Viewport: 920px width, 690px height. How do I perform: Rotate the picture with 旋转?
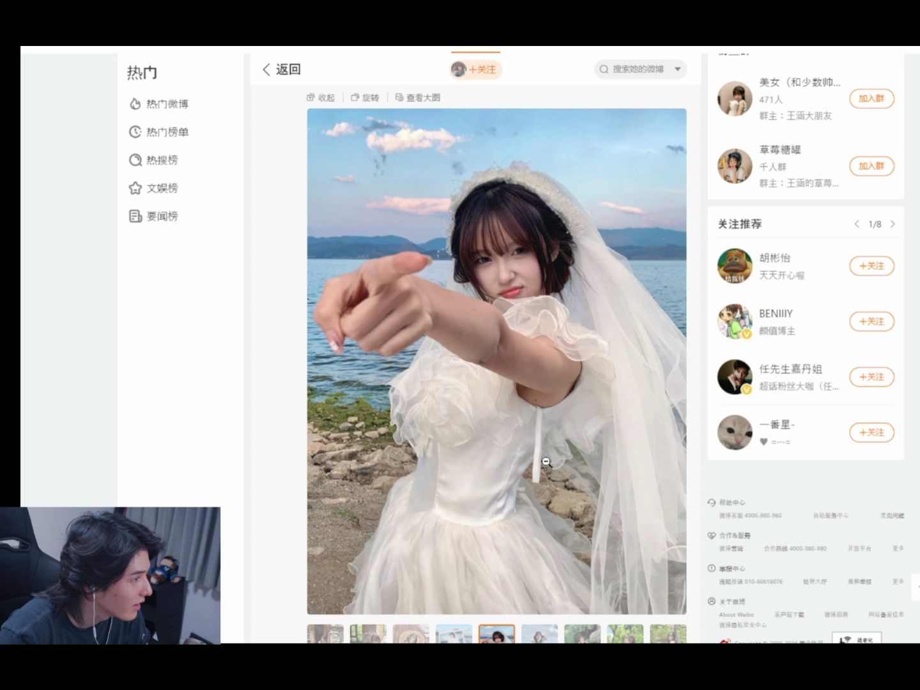(365, 98)
